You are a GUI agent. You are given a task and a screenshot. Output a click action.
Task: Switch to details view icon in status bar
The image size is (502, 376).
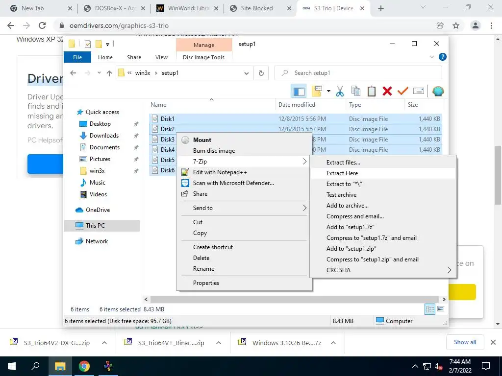(429, 309)
